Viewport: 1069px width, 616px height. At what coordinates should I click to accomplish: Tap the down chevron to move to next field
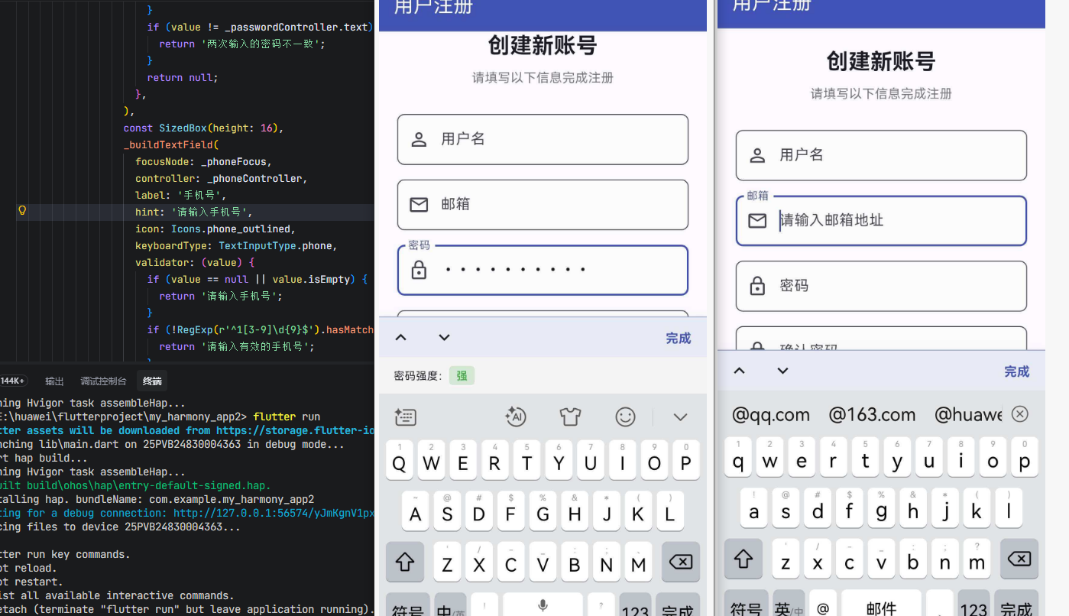[444, 337]
